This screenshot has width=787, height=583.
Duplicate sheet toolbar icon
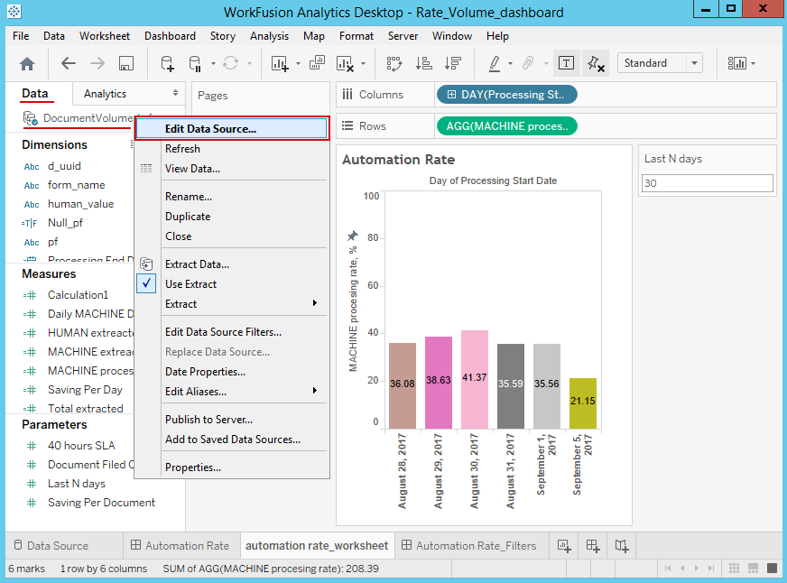click(x=317, y=63)
